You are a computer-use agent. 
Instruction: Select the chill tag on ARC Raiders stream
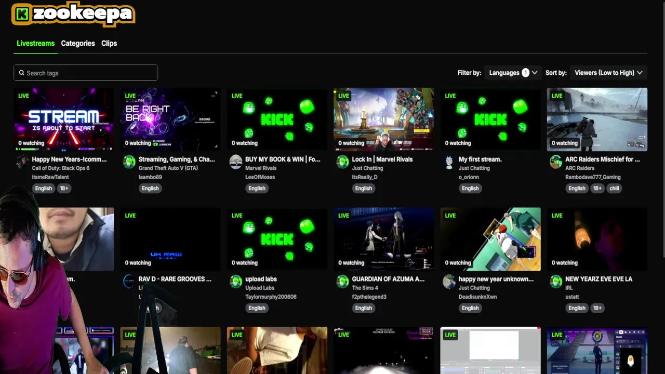(x=614, y=189)
